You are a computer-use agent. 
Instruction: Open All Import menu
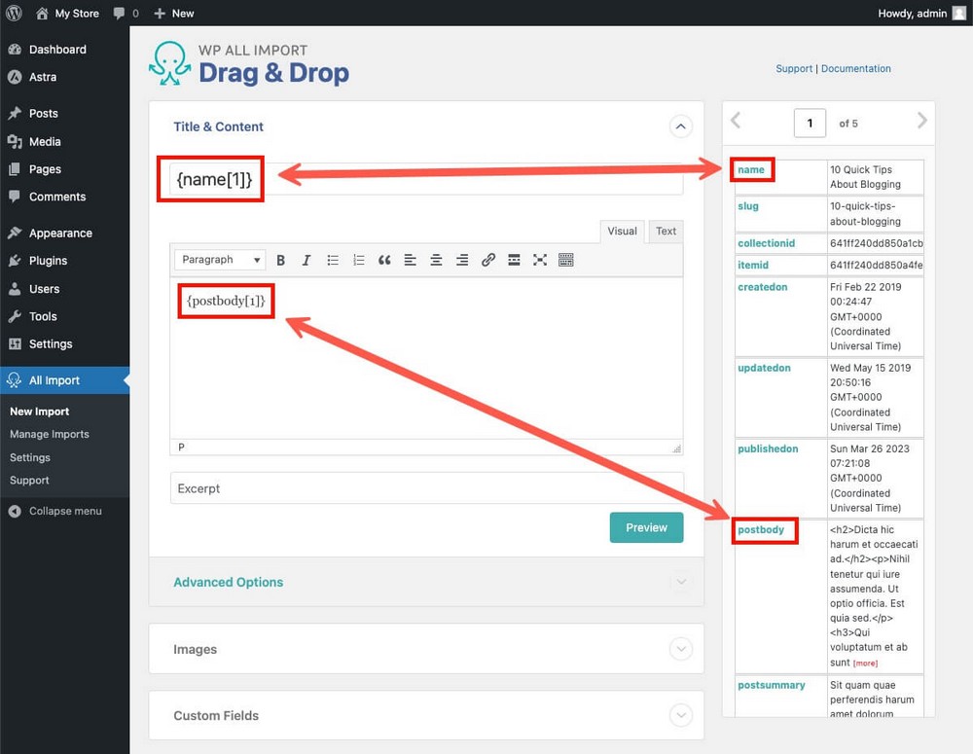click(x=65, y=380)
